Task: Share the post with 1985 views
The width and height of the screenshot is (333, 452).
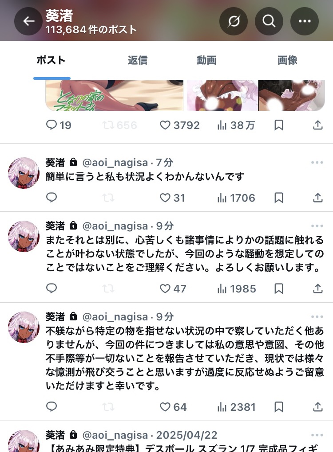Action: click(318, 288)
